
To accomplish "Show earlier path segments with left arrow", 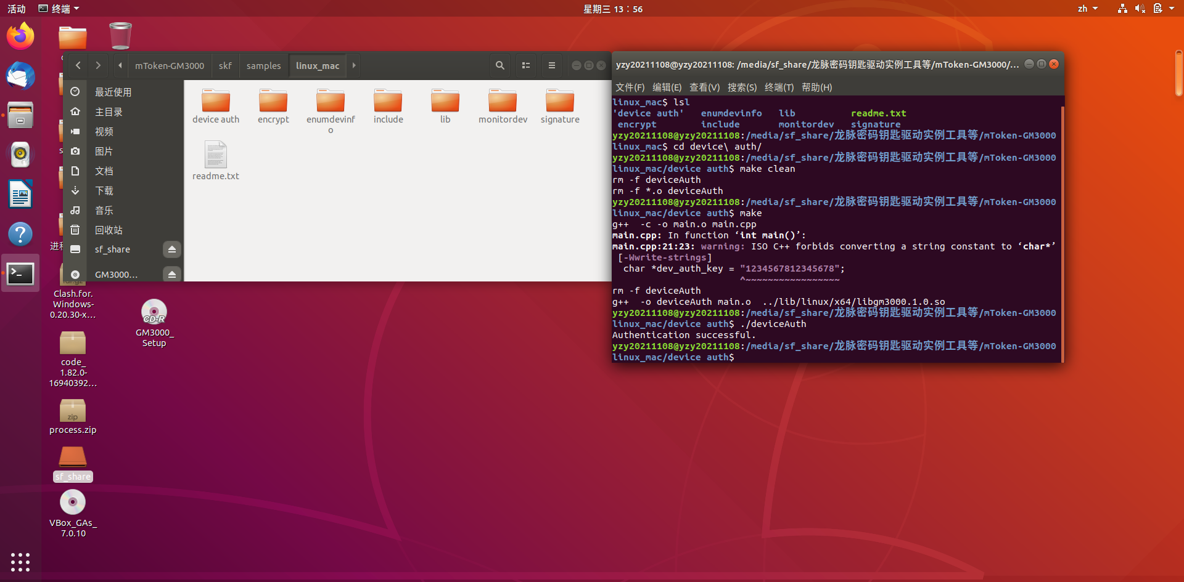I will click(x=120, y=65).
